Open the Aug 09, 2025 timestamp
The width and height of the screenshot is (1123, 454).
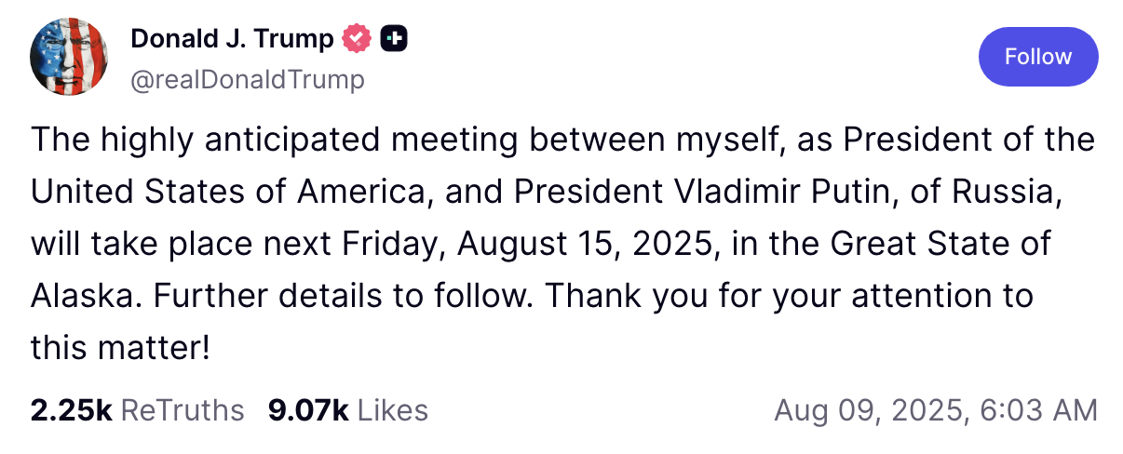coord(936,410)
